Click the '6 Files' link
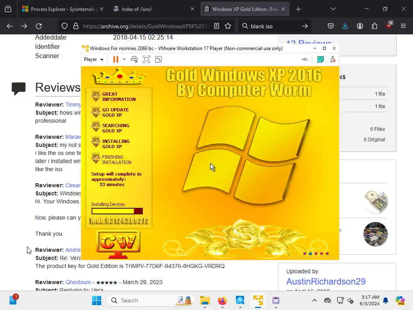Viewport: 413px width, 310px height. [378, 129]
